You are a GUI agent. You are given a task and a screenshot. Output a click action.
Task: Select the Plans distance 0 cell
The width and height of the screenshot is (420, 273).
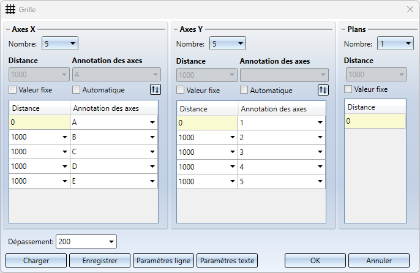point(375,121)
